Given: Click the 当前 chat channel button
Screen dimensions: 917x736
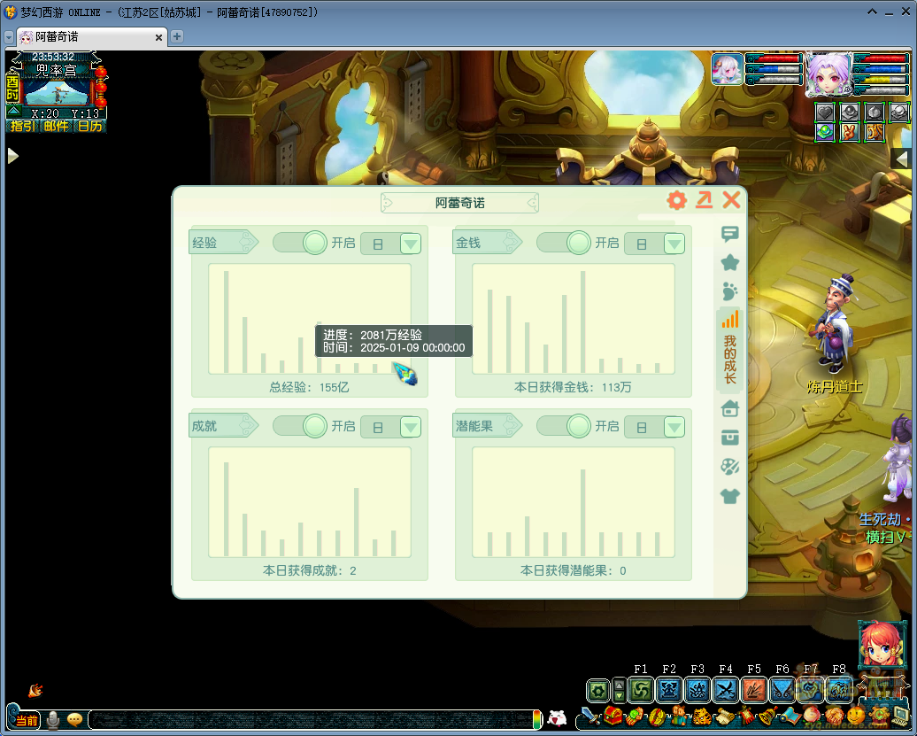Looking at the screenshot, I should point(26,720).
